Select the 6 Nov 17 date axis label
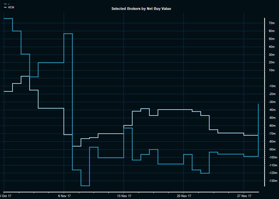 [65, 196]
